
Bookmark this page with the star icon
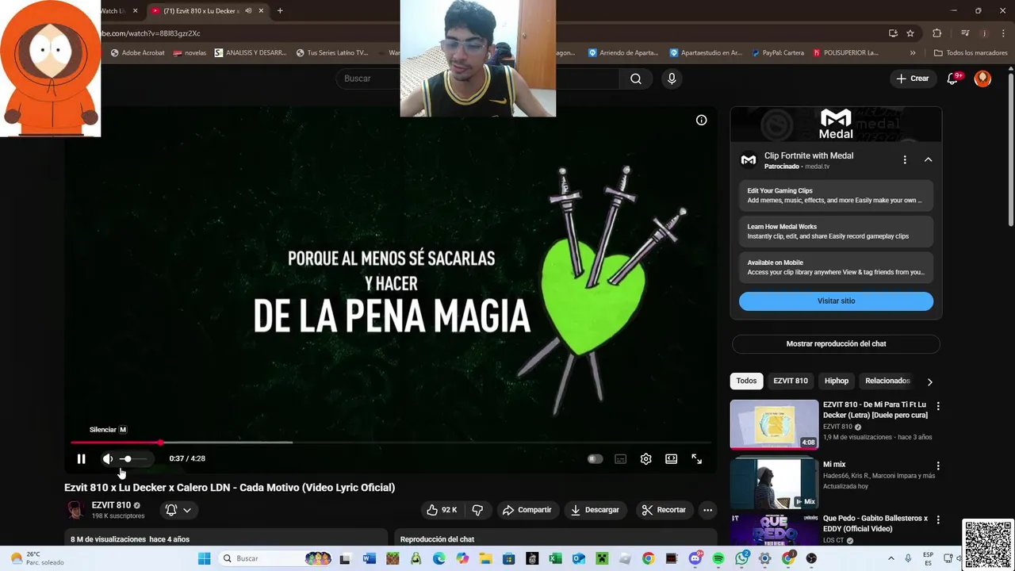tap(910, 33)
